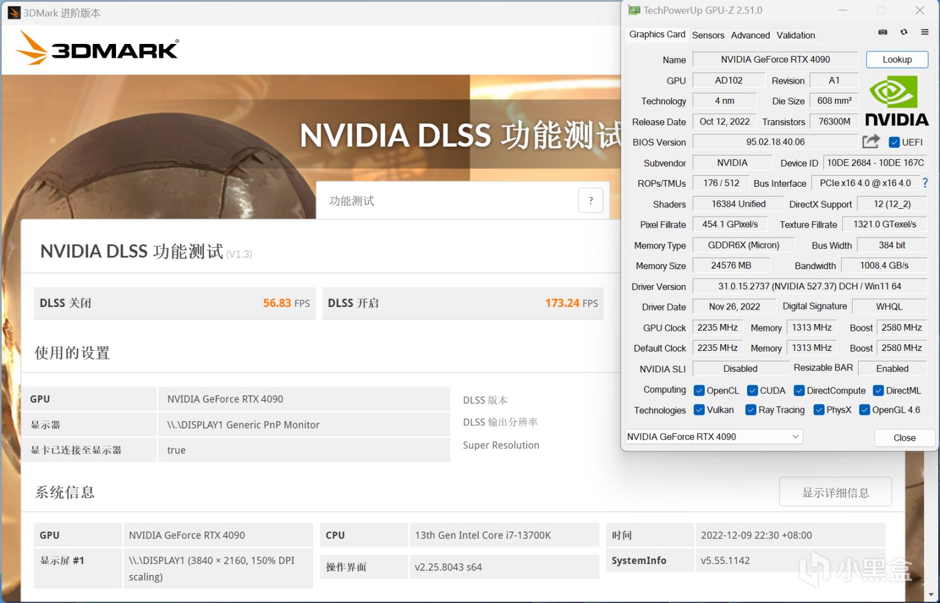940x603 pixels.
Task: Click the GPU-Z Name field
Action: click(775, 59)
